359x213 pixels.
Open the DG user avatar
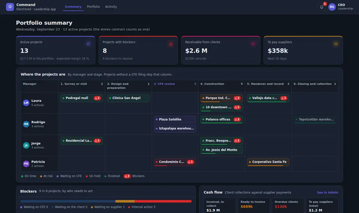[x=332, y=7]
